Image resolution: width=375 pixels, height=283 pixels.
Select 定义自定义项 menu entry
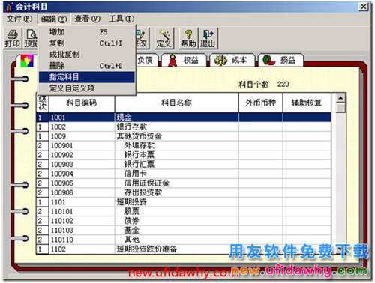[86, 88]
